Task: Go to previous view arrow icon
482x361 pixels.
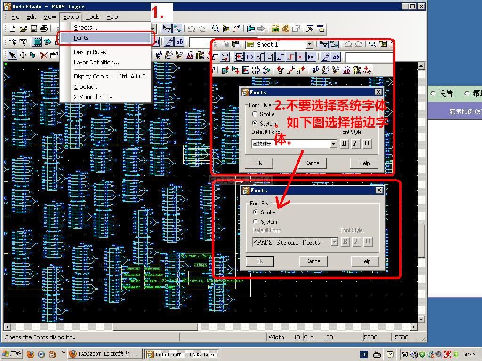Action: (251, 29)
